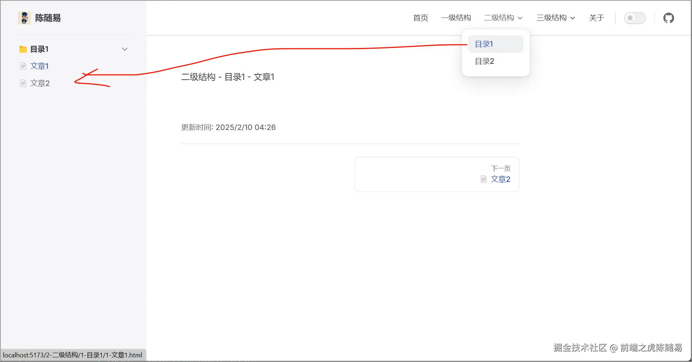Click the document icon beside 文章1
The height and width of the screenshot is (362, 692).
tap(23, 66)
